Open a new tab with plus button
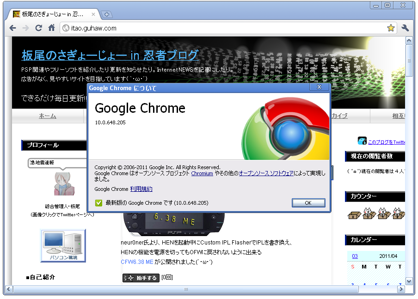 pyautogui.click(x=107, y=14)
